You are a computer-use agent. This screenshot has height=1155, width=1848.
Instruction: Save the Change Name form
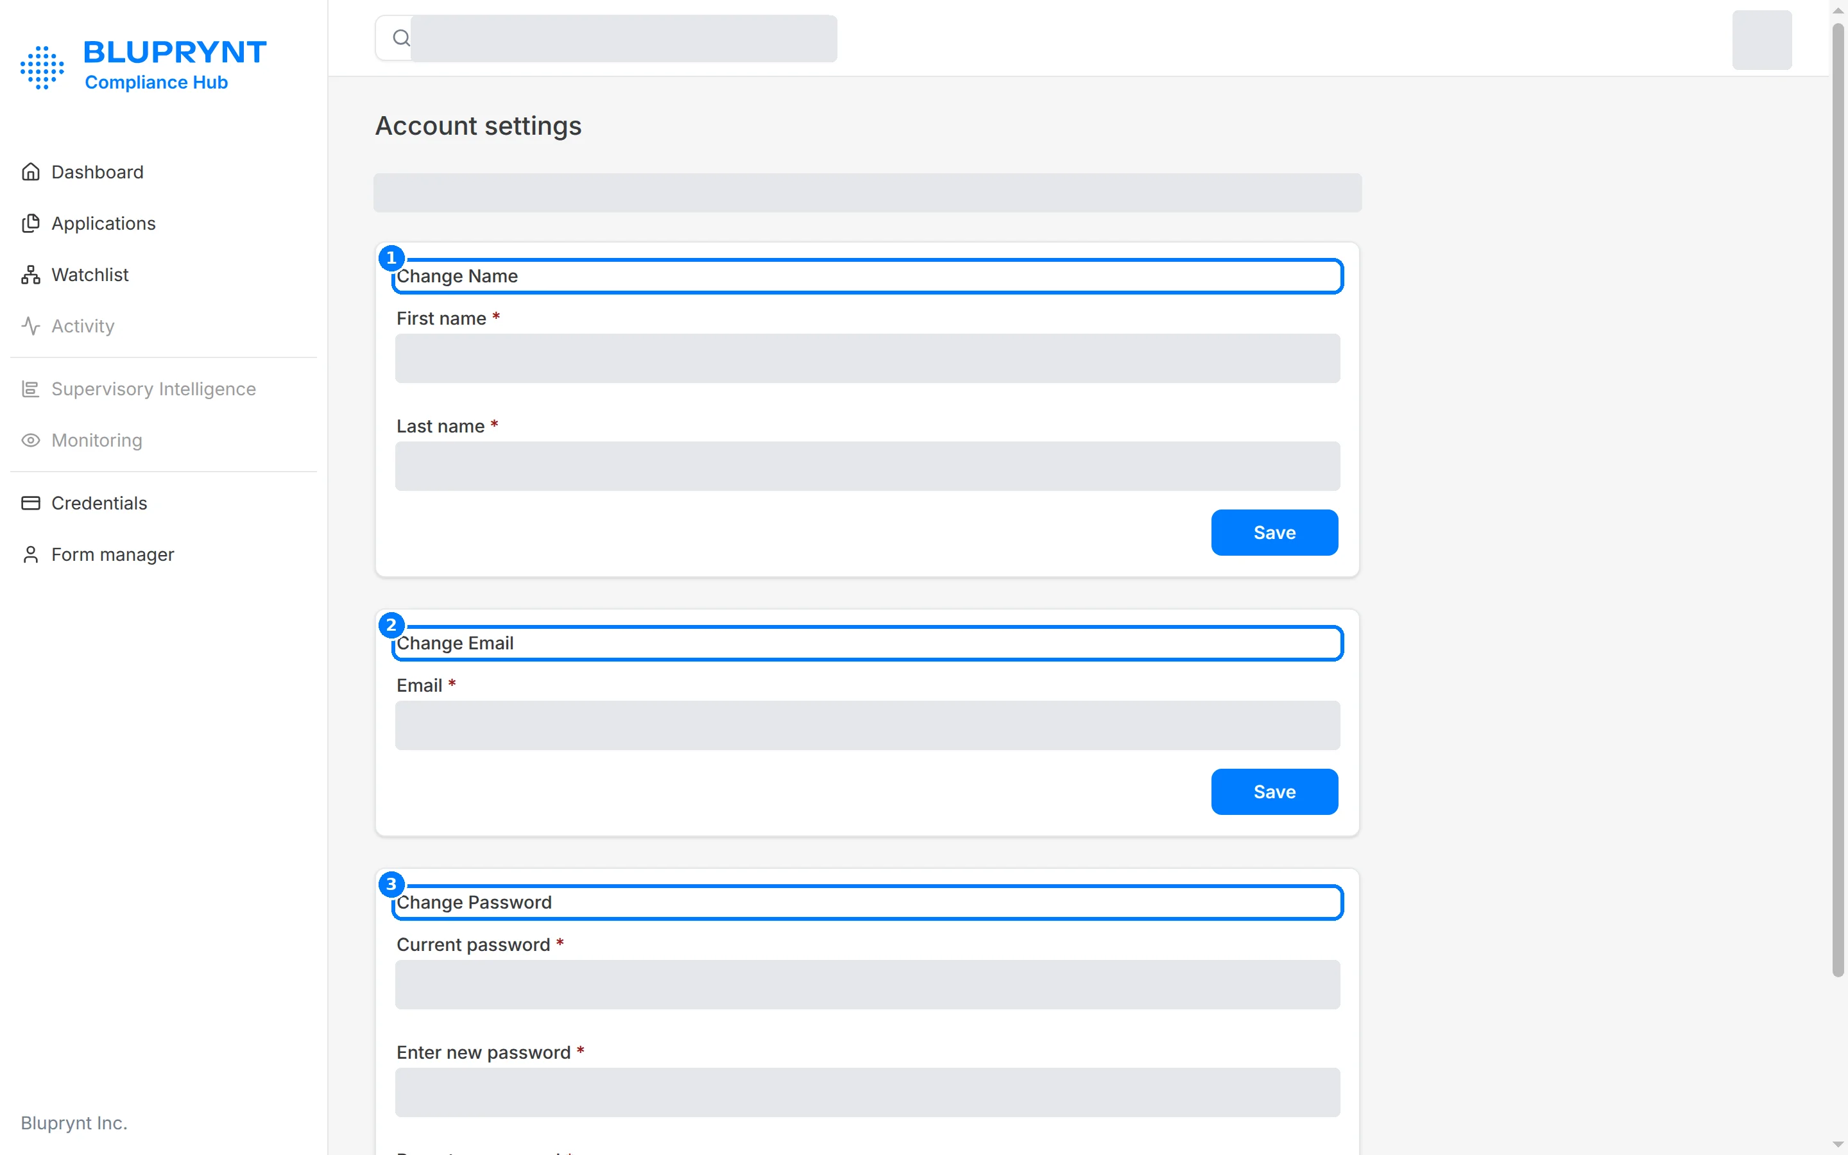(x=1274, y=533)
